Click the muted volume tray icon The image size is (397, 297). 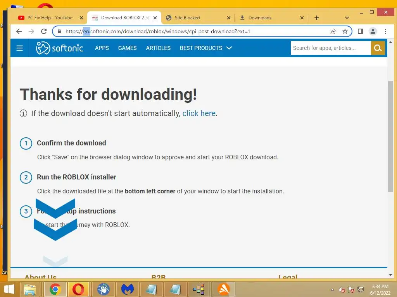pos(342,290)
